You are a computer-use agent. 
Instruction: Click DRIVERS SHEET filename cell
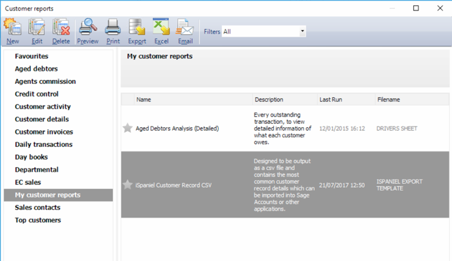[397, 129]
